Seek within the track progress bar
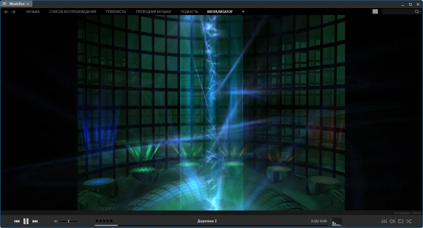This screenshot has height=228, width=423. pyautogui.click(x=211, y=226)
